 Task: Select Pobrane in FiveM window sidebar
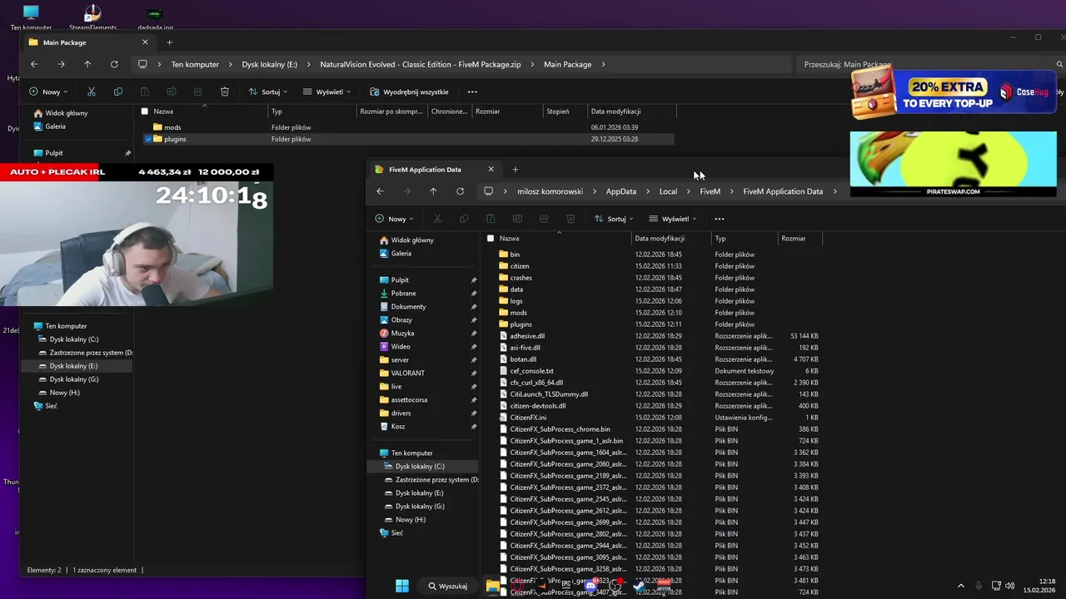(x=403, y=294)
